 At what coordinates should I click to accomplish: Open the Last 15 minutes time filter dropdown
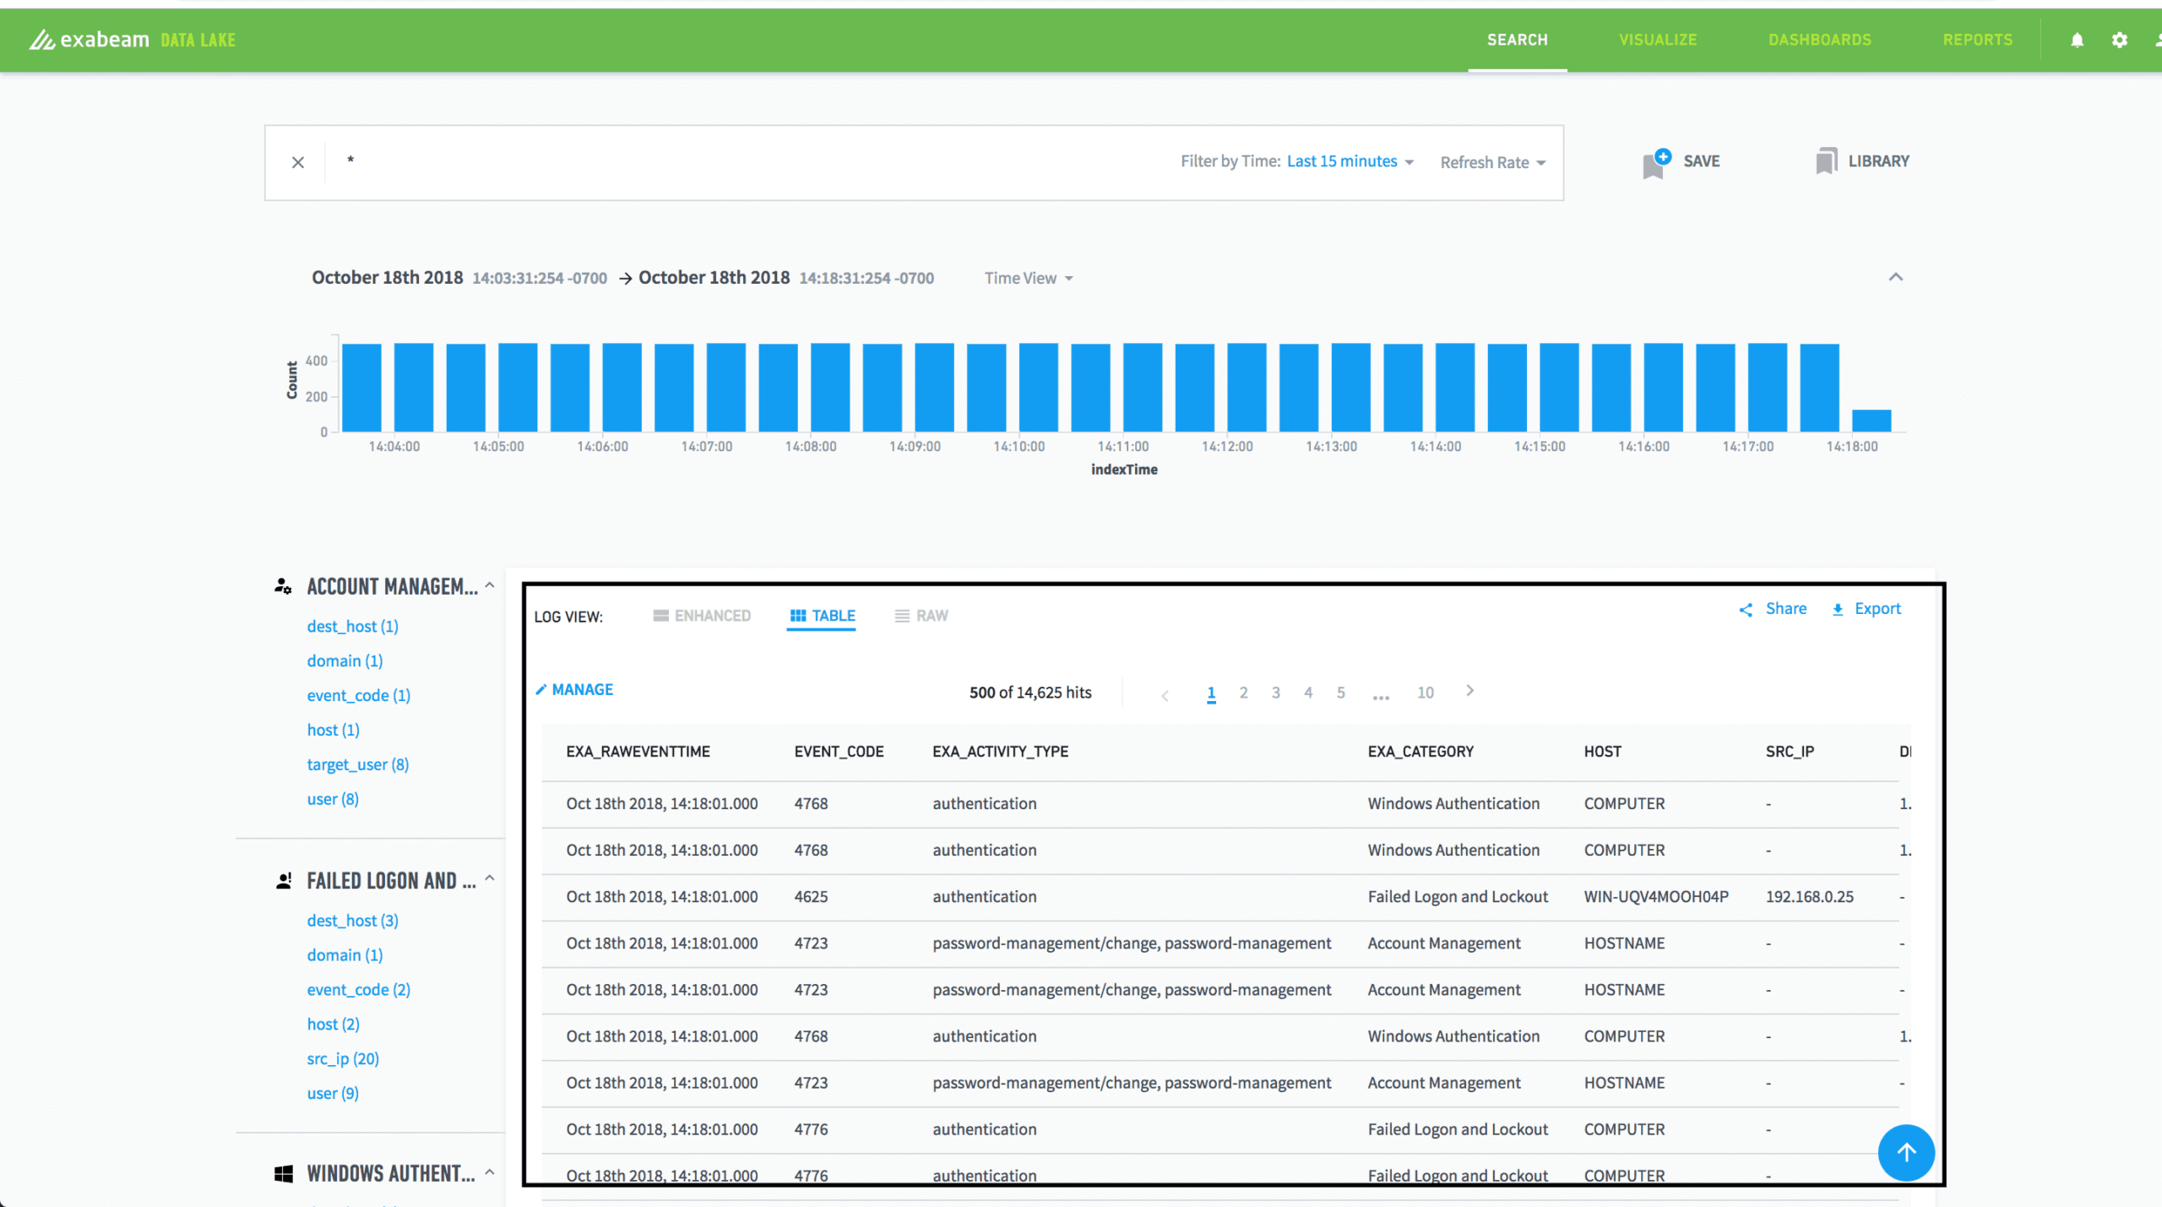[x=1350, y=161]
